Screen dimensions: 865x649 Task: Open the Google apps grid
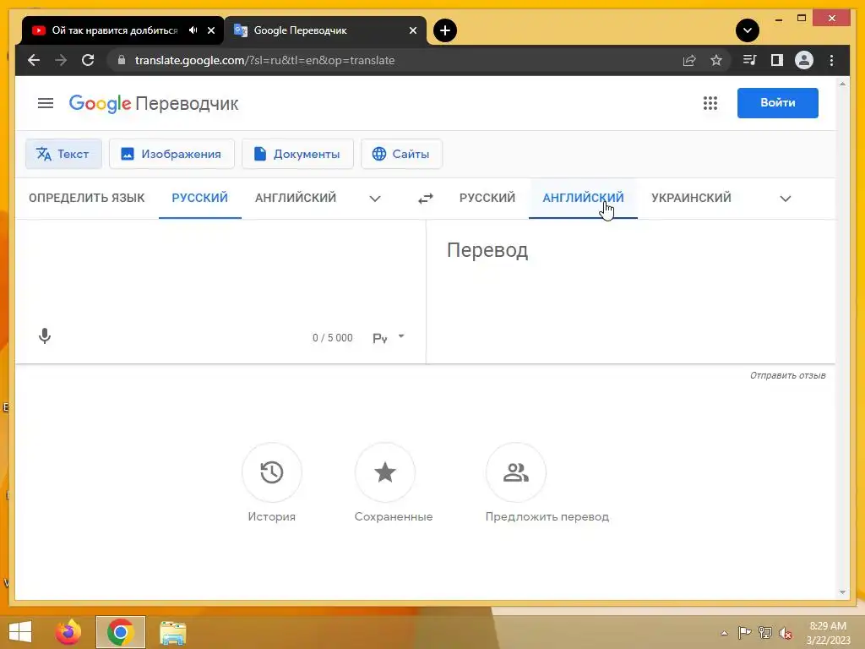coord(710,103)
